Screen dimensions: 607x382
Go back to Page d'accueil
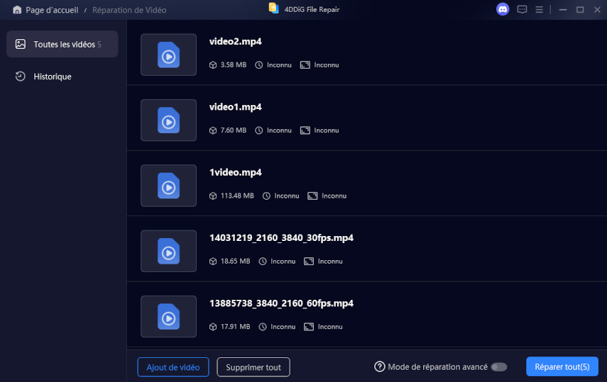52,10
